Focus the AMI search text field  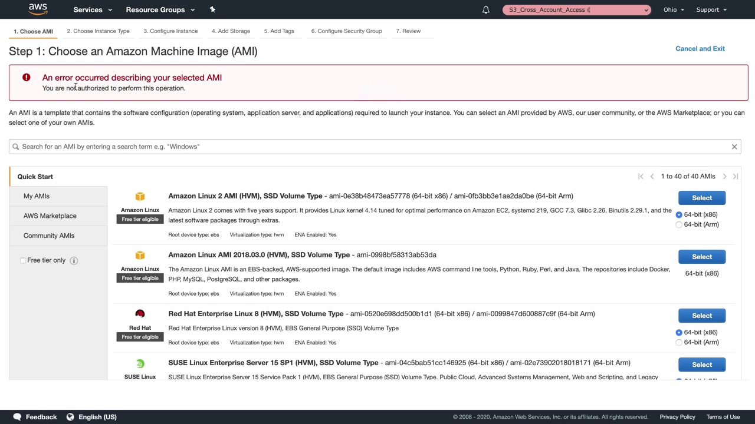[375, 147]
